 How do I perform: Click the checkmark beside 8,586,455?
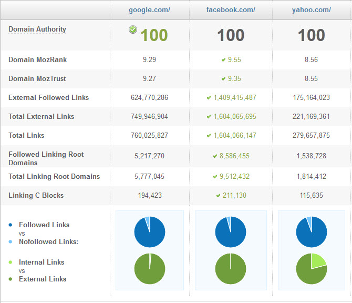(215, 156)
